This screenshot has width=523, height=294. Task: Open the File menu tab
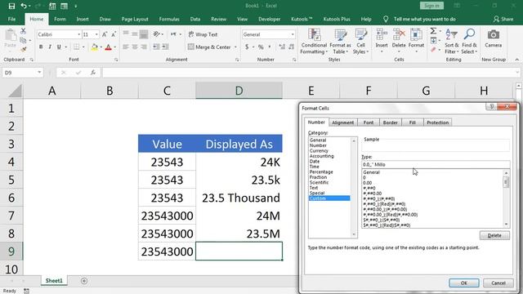(x=11, y=19)
